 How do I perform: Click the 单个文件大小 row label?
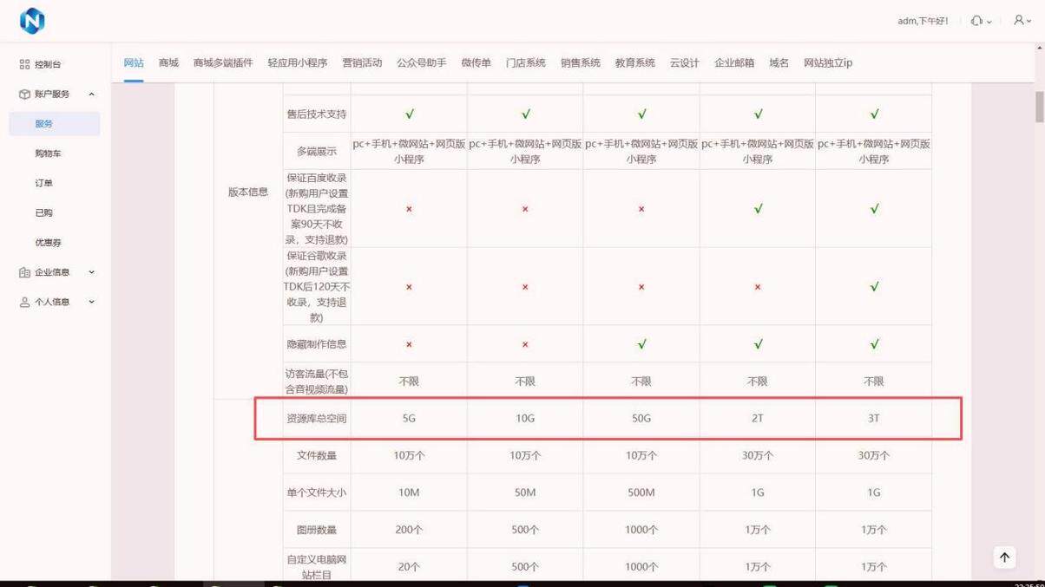317,492
